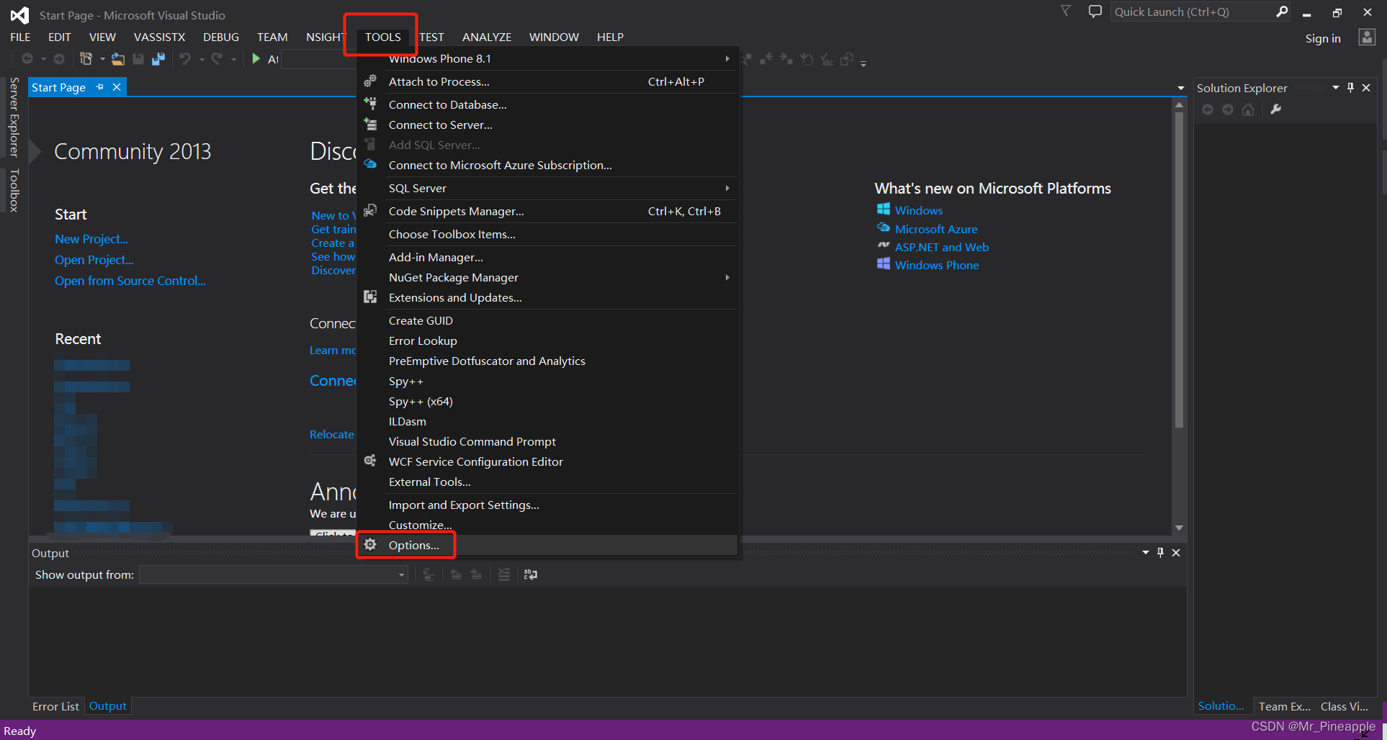
Task: Click the Open File icon on the toolbar
Action: 118,58
